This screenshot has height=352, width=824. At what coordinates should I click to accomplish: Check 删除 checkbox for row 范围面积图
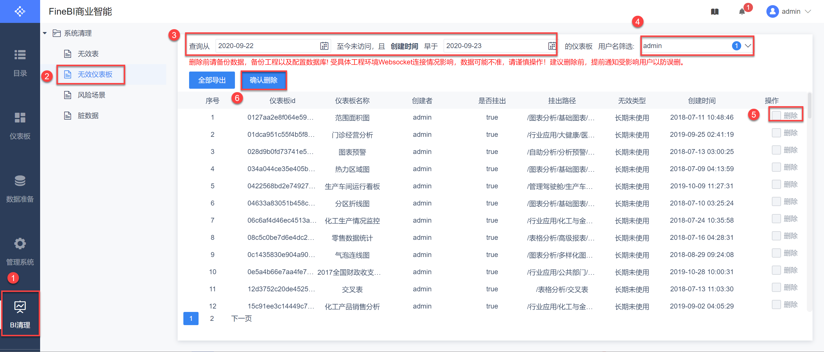(x=776, y=115)
